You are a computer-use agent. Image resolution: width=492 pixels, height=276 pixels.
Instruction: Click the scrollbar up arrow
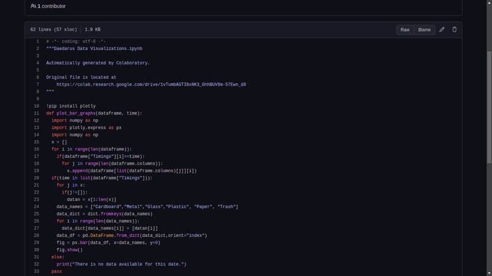coord(489,2)
